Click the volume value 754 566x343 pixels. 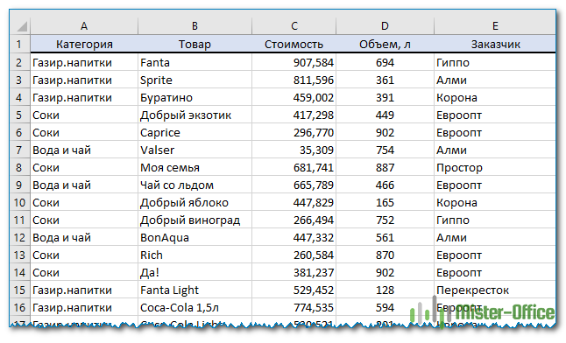click(x=385, y=150)
